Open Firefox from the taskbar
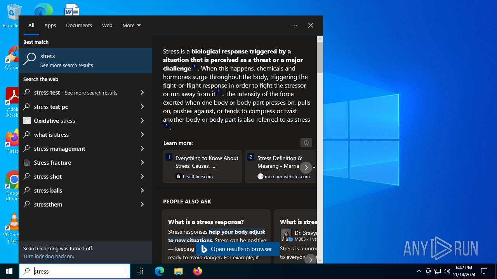This screenshot has width=497, height=279. pyautogui.click(x=197, y=271)
